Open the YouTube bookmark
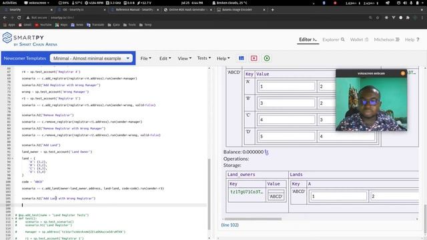The width and height of the screenshot is (427, 240). (43, 25)
